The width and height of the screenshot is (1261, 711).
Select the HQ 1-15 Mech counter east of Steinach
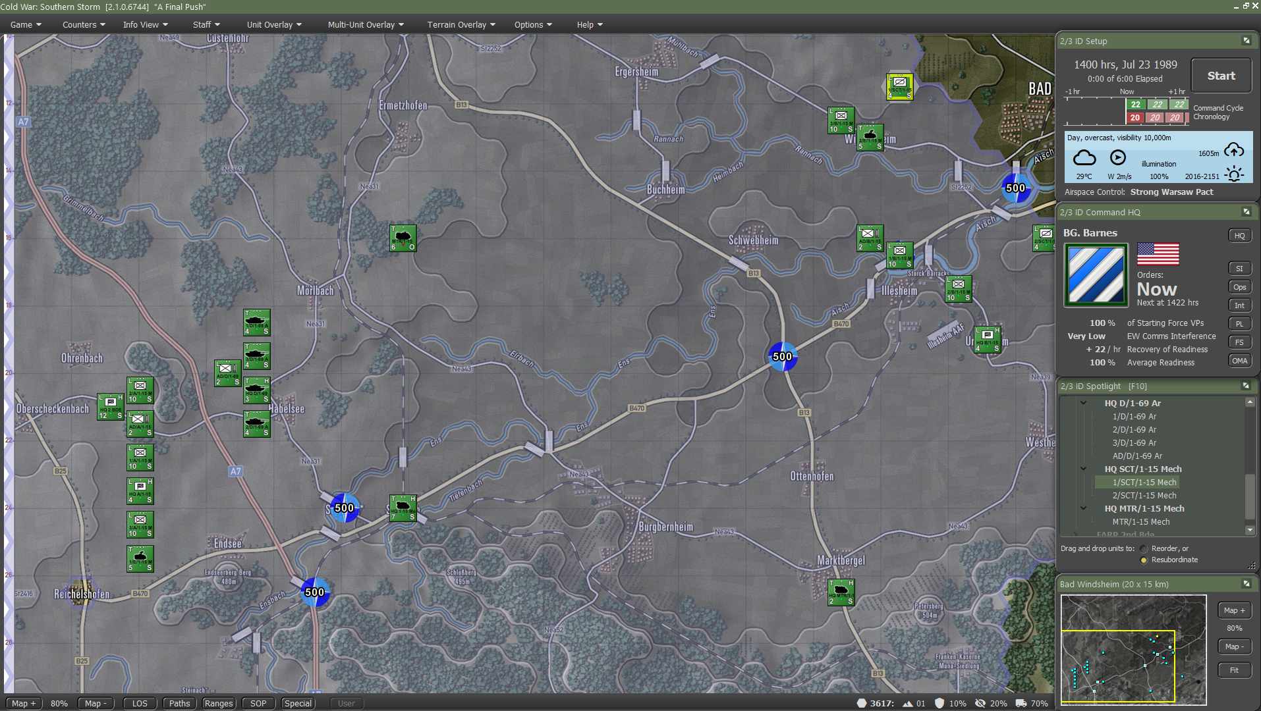(x=403, y=508)
